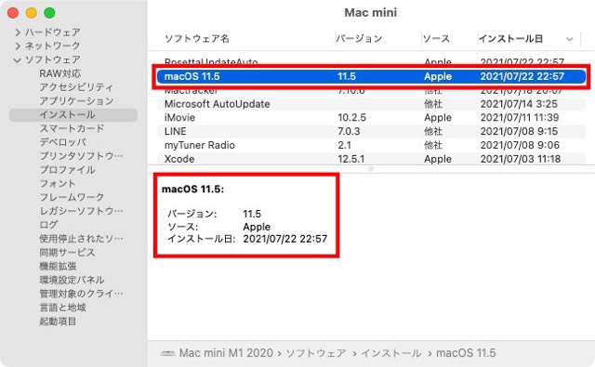Sort by ソース column header
This screenshot has width=595, height=367.
(436, 39)
